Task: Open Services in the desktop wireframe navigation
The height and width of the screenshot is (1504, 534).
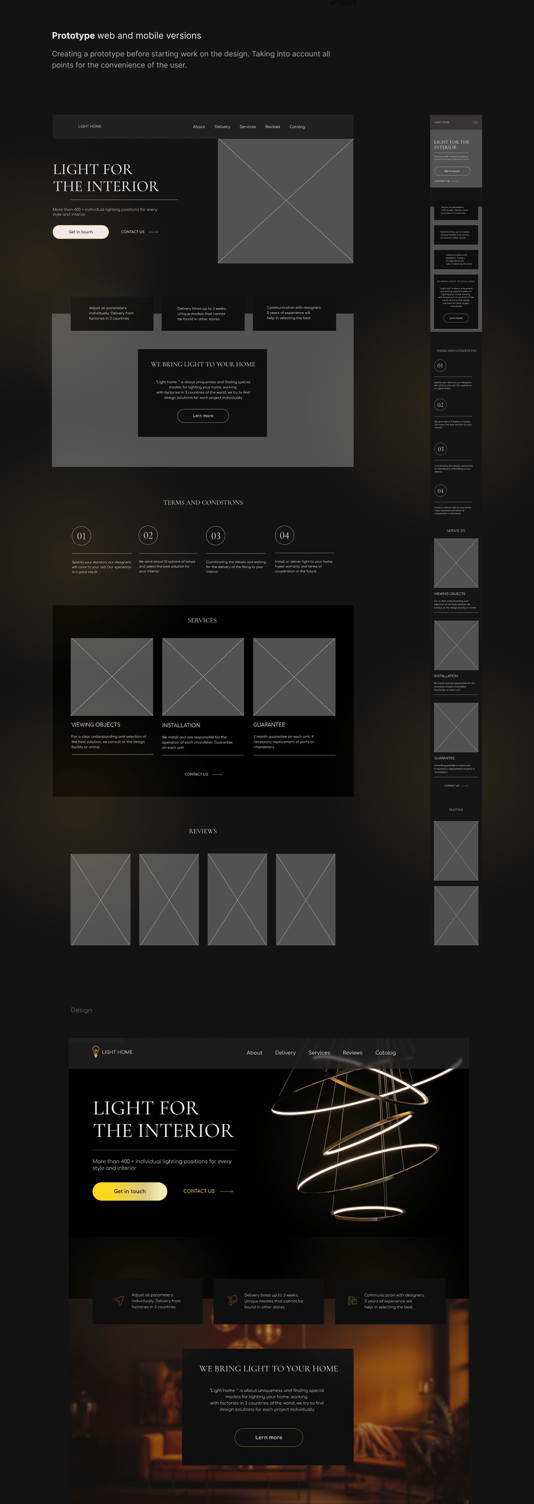Action: coord(248,127)
